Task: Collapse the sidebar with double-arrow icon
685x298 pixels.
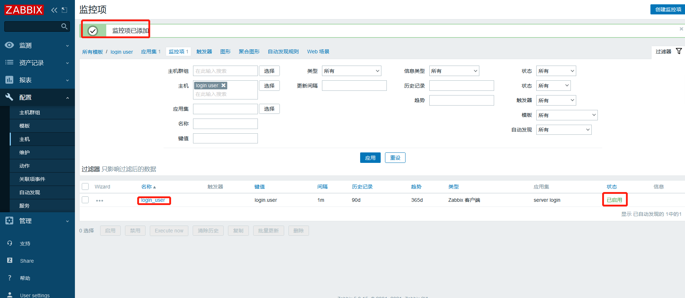Action: pyautogui.click(x=54, y=10)
